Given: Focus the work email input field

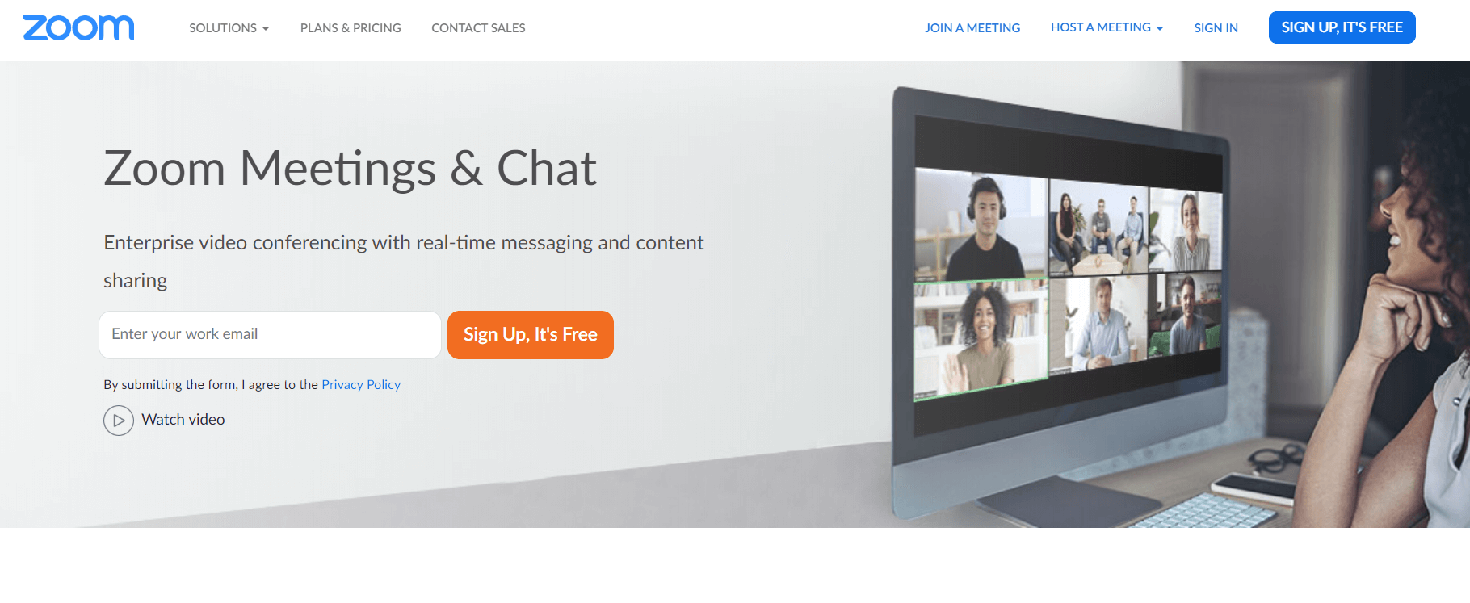Looking at the screenshot, I should pos(270,334).
